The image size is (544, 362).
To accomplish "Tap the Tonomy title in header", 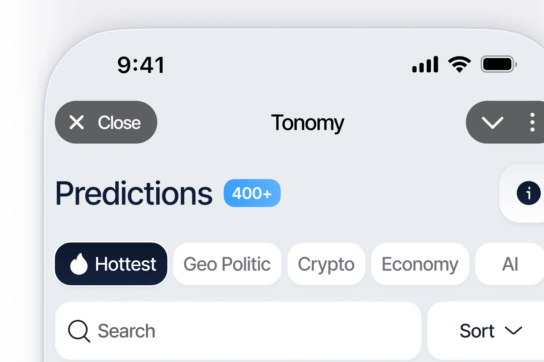I will point(308,123).
